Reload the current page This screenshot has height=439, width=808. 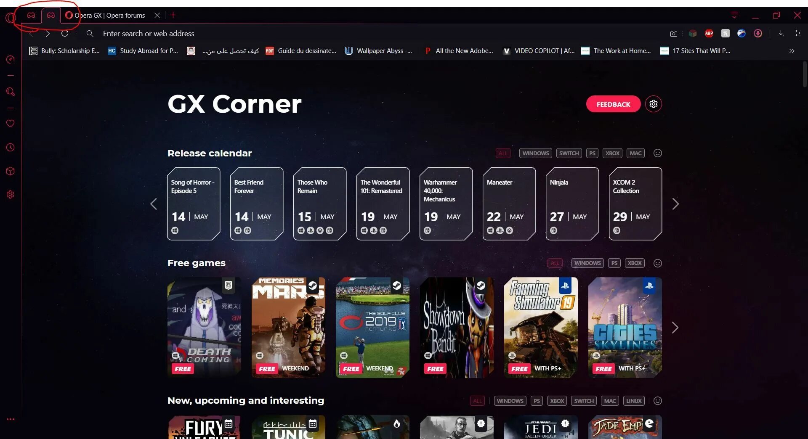coord(65,34)
